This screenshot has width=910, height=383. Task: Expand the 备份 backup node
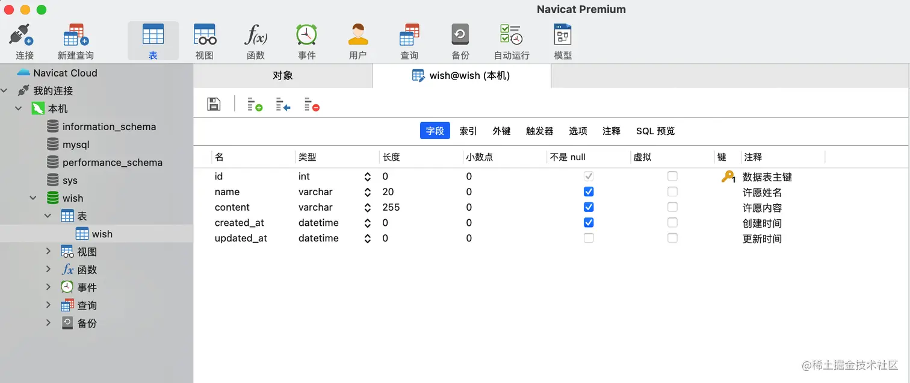click(x=48, y=323)
